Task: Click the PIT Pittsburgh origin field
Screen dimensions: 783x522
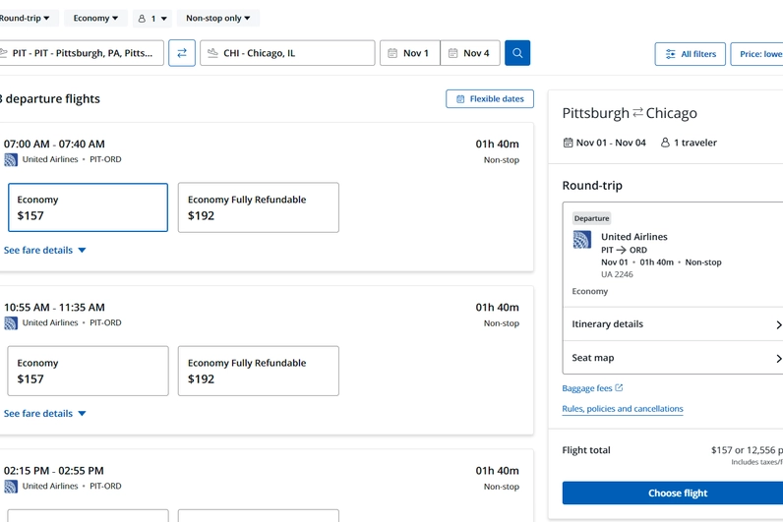Action: [x=82, y=53]
